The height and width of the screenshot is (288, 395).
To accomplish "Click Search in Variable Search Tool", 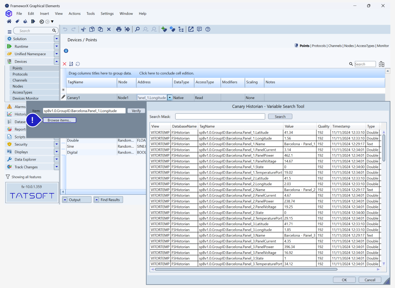I will point(280,116).
